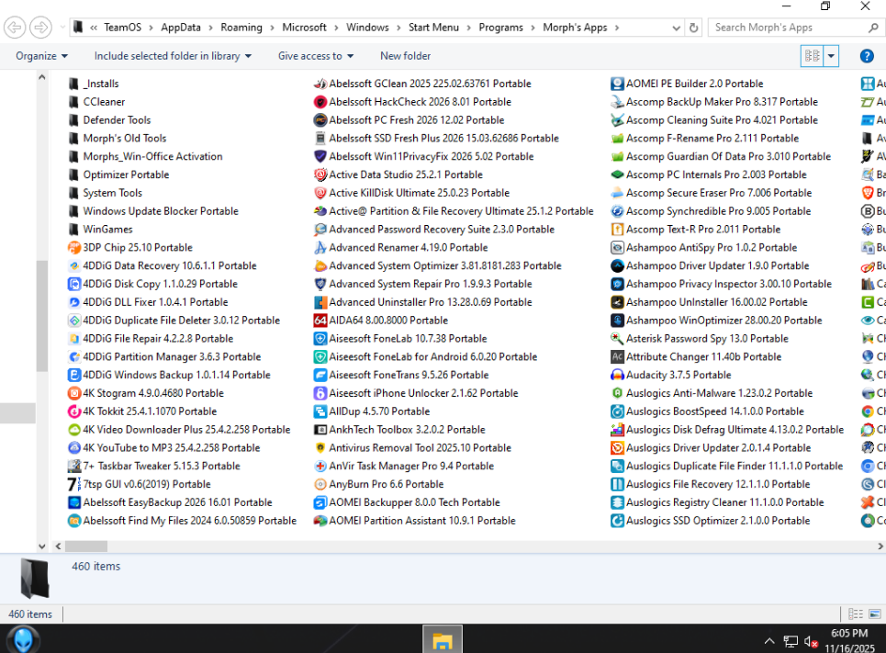Image resolution: width=886 pixels, height=653 pixels.
Task: Open the CCleaner folder icon
Action: [73, 102]
